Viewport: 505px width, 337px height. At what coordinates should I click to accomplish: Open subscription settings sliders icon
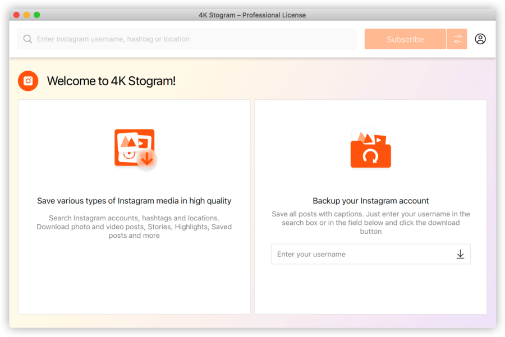(x=457, y=39)
